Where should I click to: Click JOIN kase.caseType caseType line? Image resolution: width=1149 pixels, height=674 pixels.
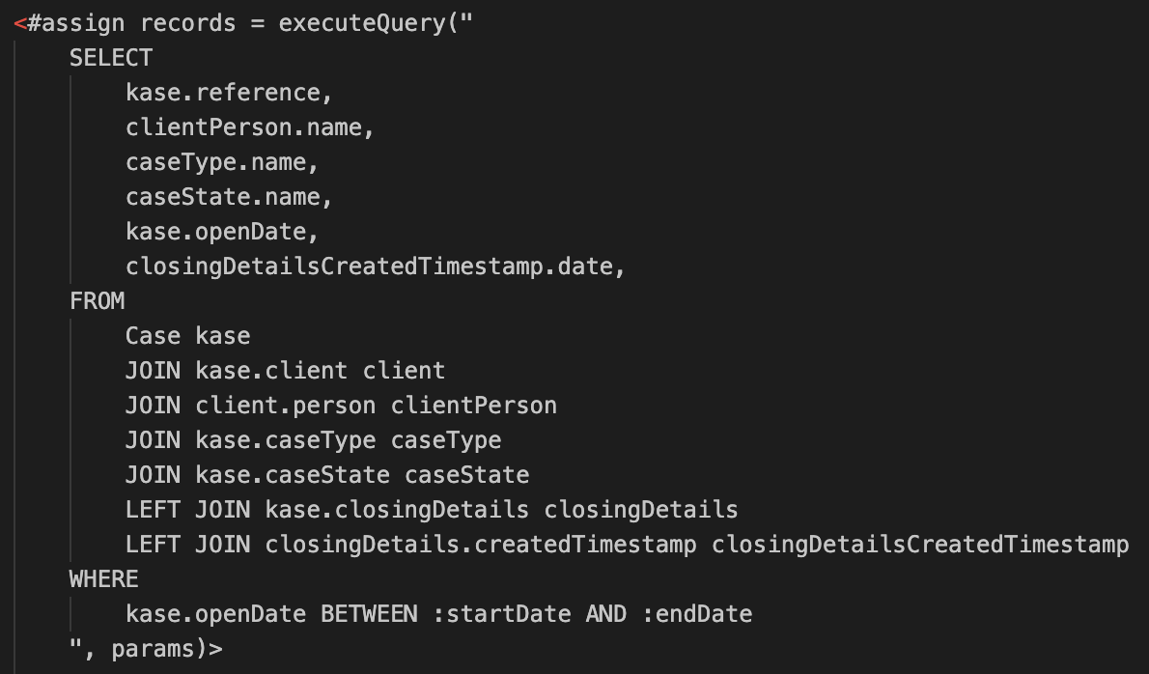click(313, 440)
